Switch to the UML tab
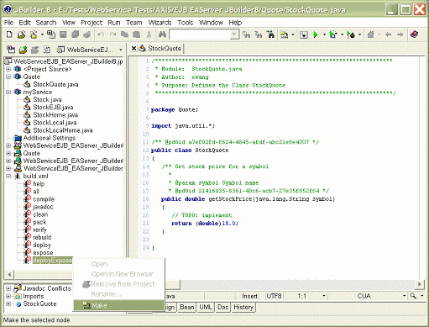The width and height of the screenshot is (429, 327). pos(206,307)
